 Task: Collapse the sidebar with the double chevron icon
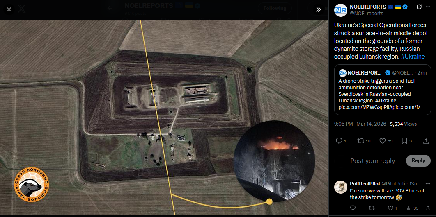tap(319, 9)
